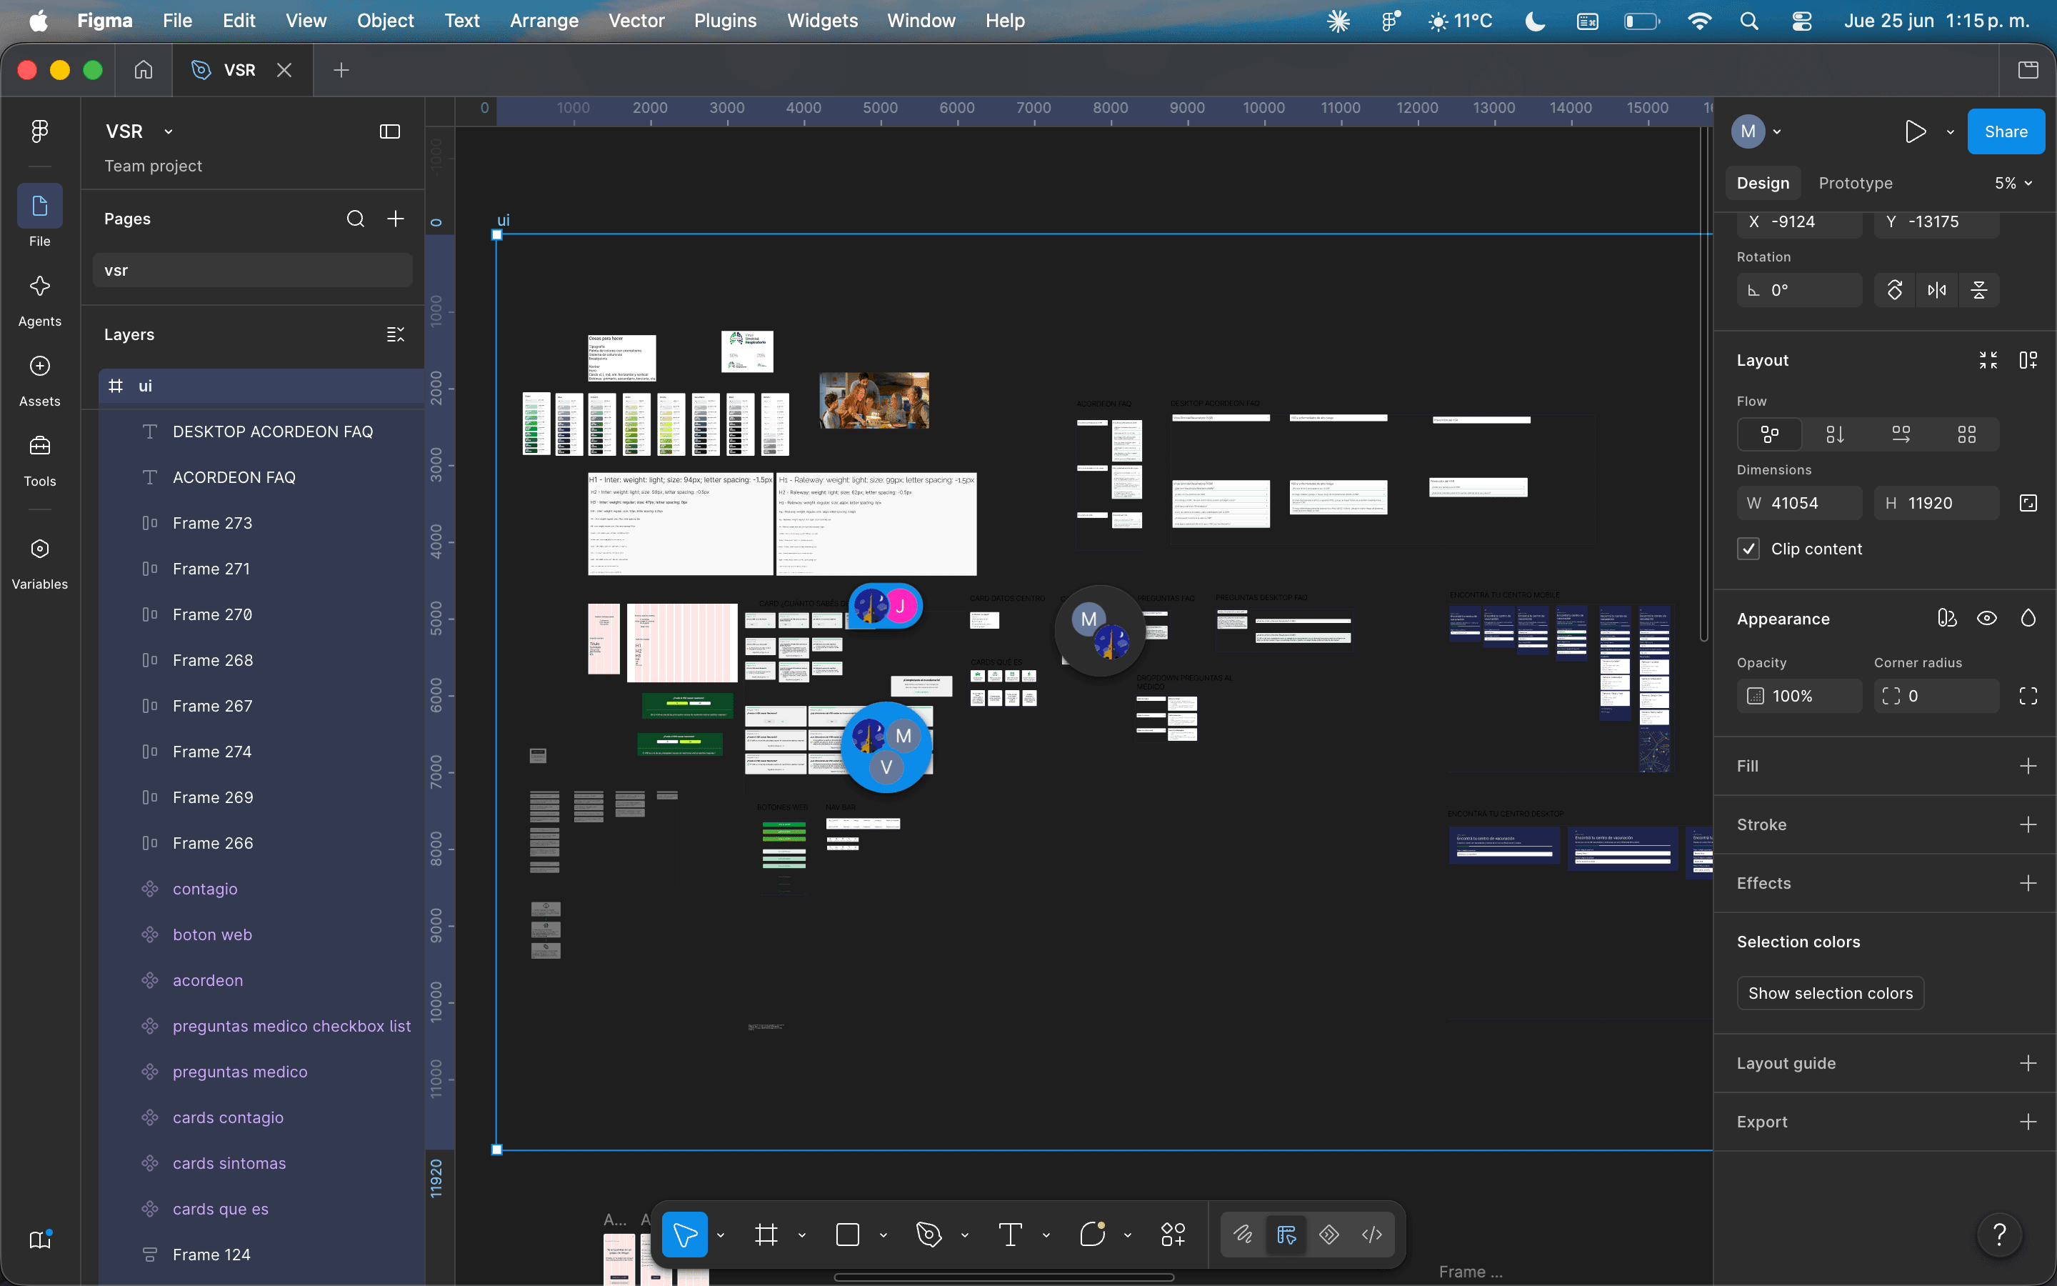This screenshot has height=1286, width=2057.
Task: Flip vertical using the rotation row icon
Action: [1979, 290]
